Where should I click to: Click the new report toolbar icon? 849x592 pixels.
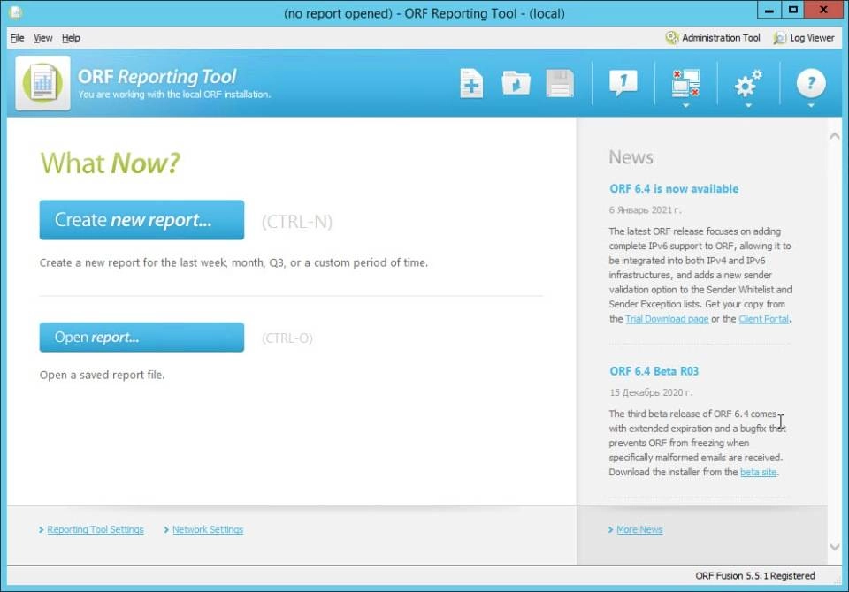[x=471, y=83]
